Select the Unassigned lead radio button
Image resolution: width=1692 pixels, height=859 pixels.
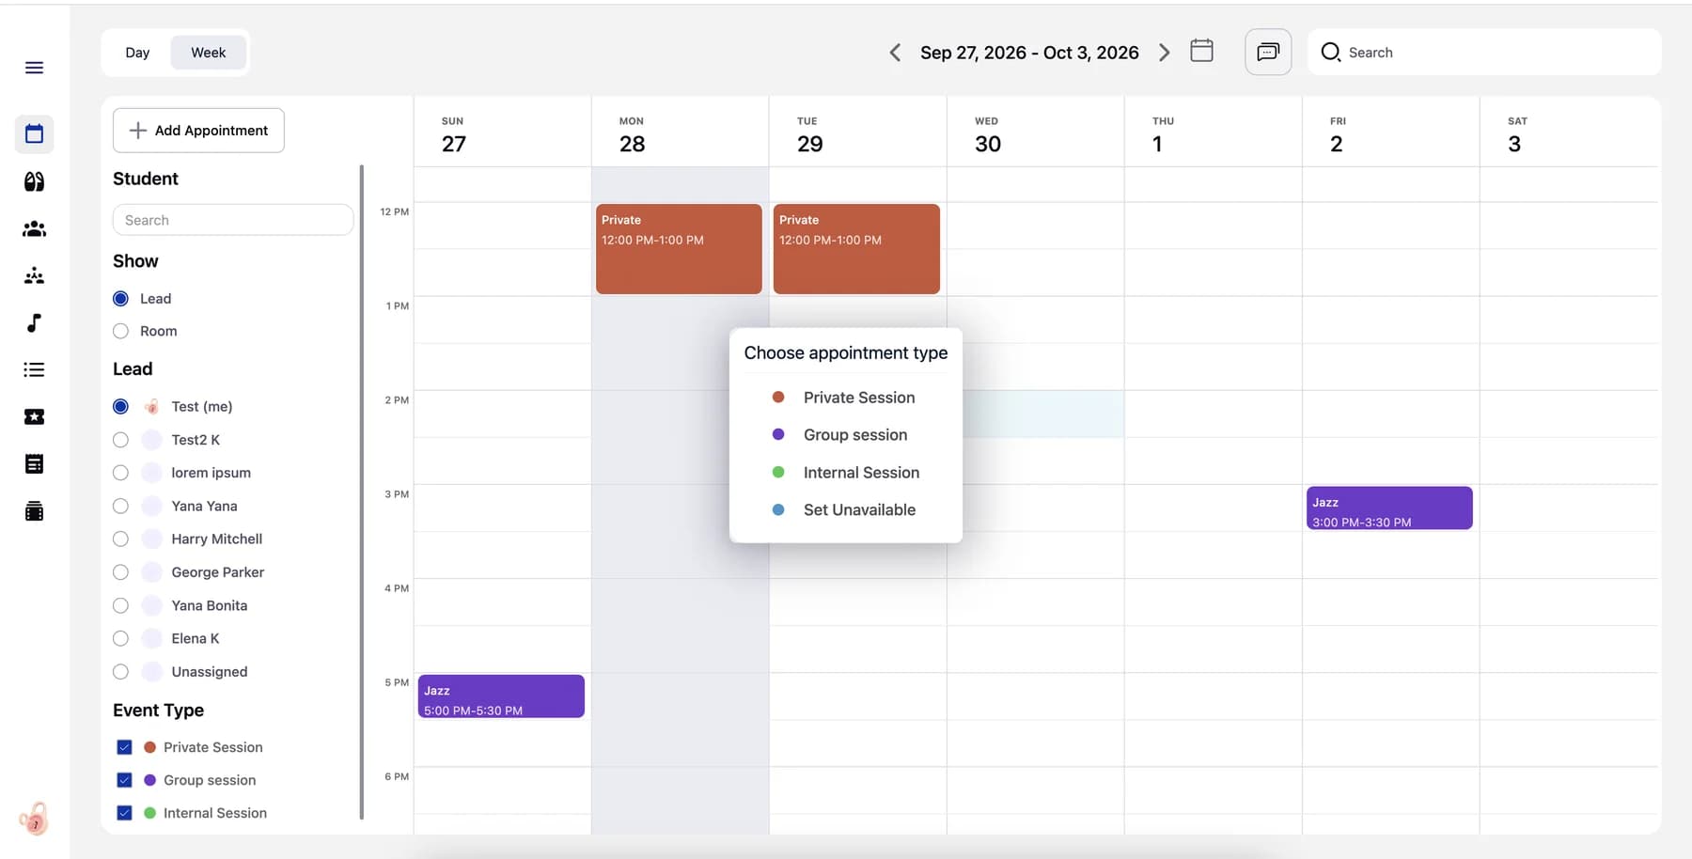coord(120,672)
